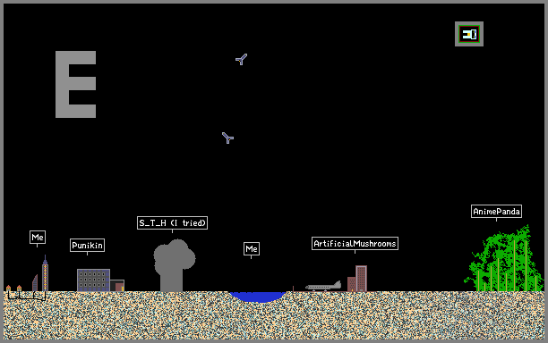This screenshot has height=343, width=548.
Task: Click the Me sign above the tower
Action: [38, 238]
